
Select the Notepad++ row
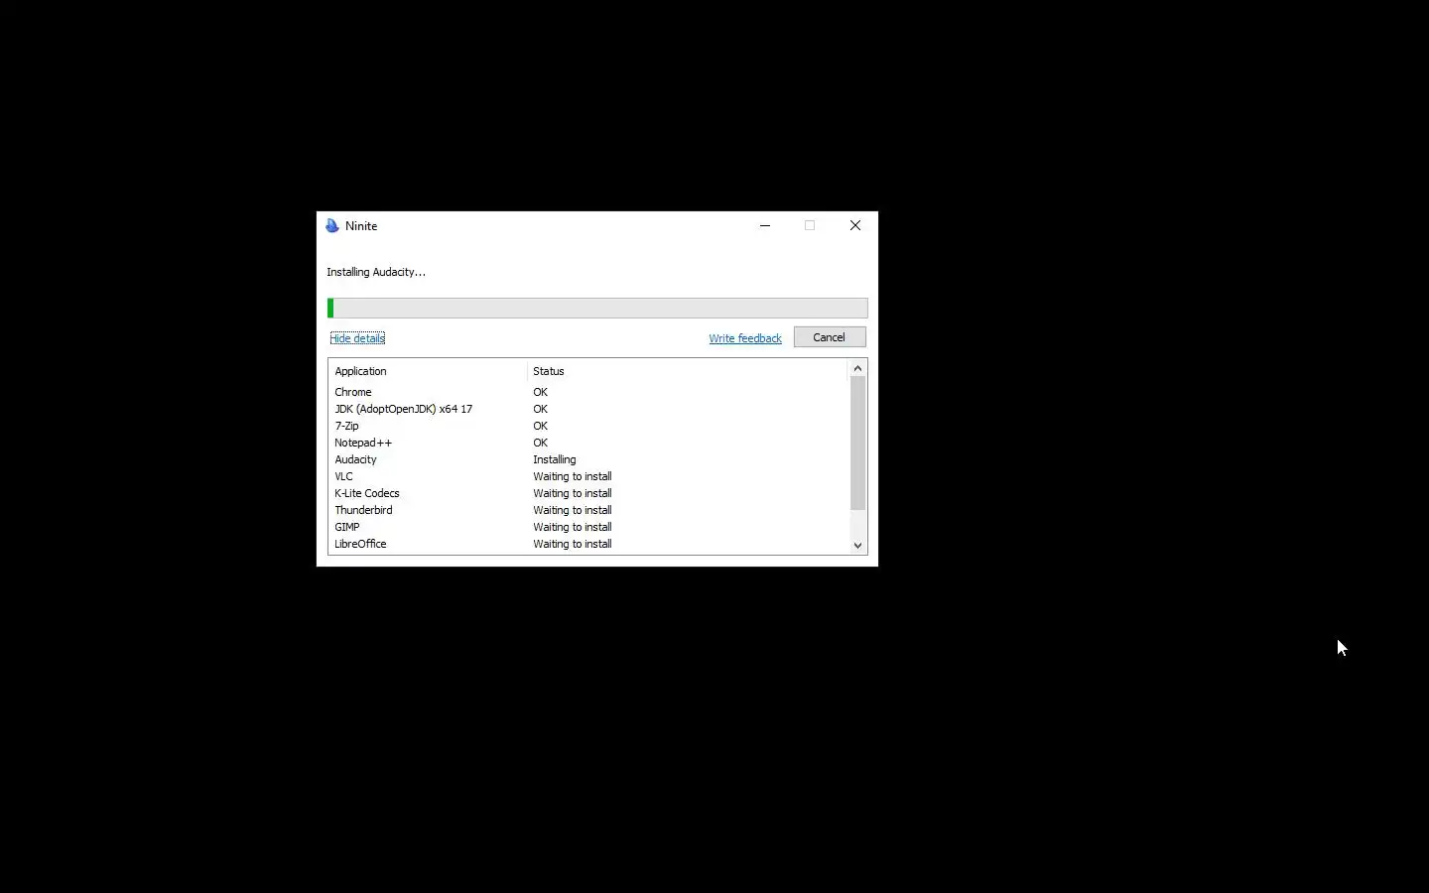tap(589, 443)
